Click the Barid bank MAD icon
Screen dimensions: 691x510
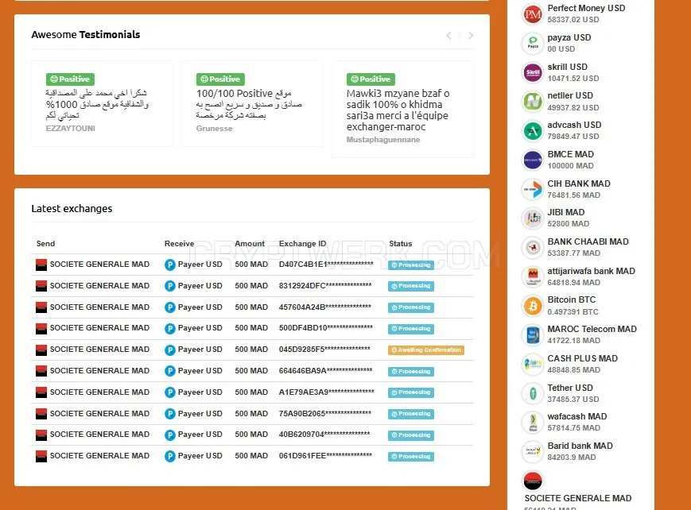coord(533,451)
